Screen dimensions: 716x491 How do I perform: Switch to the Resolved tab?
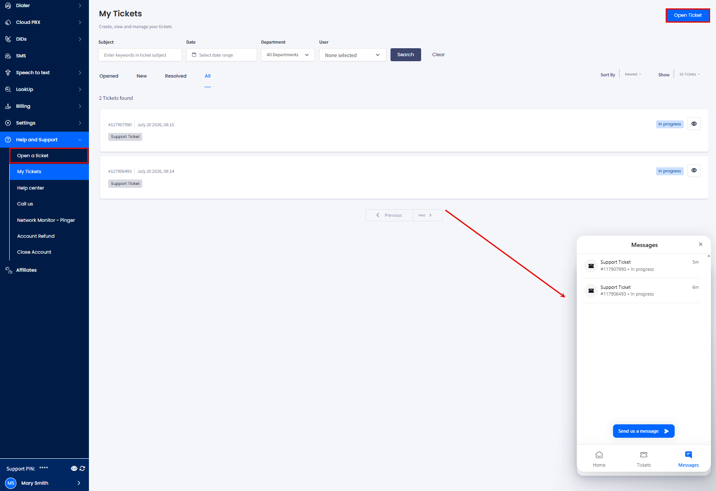[x=176, y=76]
